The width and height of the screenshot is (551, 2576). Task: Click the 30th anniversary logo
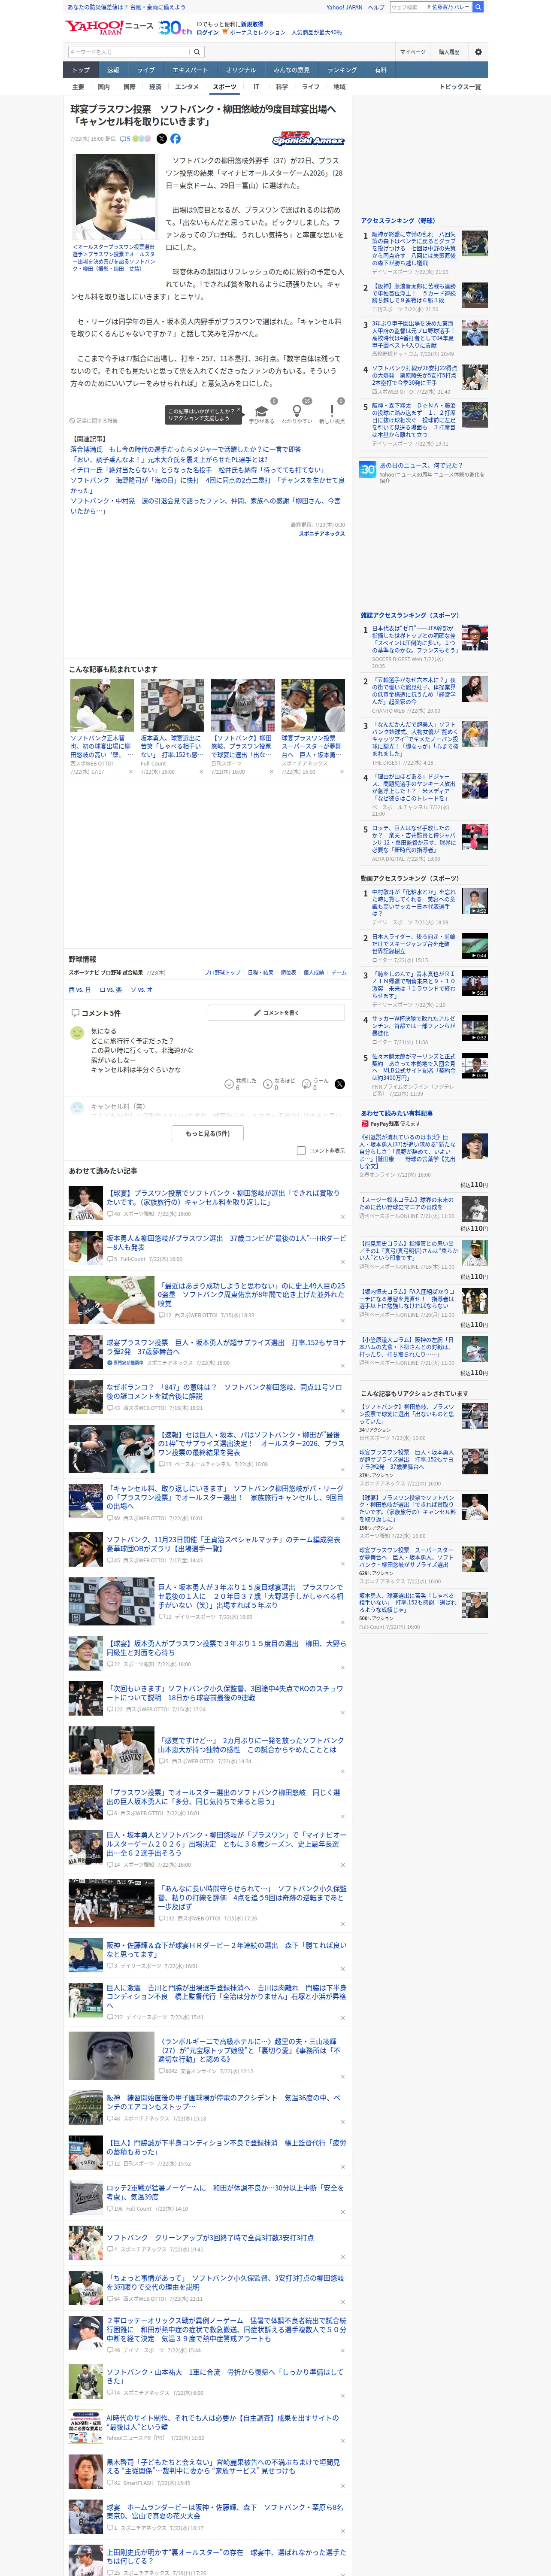(x=176, y=28)
